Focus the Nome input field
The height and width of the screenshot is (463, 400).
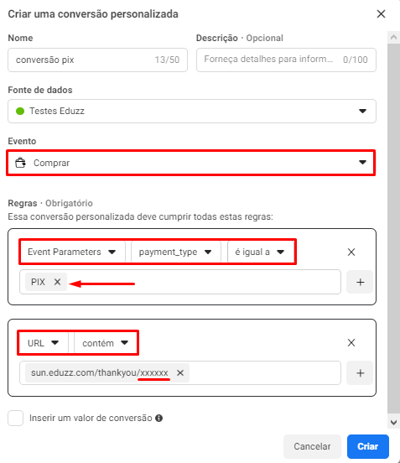click(98, 60)
